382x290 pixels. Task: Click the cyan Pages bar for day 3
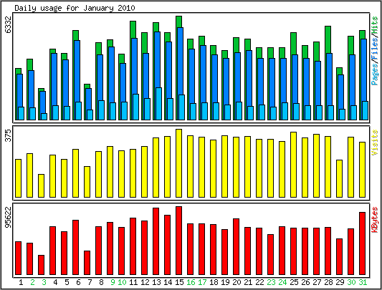[44, 117]
